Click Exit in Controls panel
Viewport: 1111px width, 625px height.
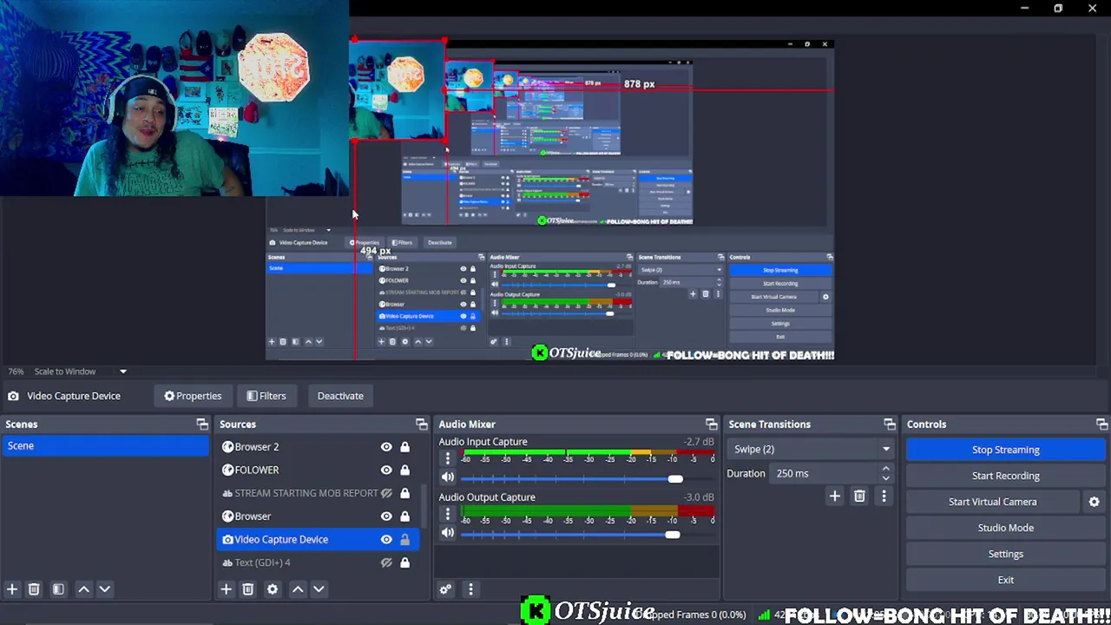coord(1005,580)
